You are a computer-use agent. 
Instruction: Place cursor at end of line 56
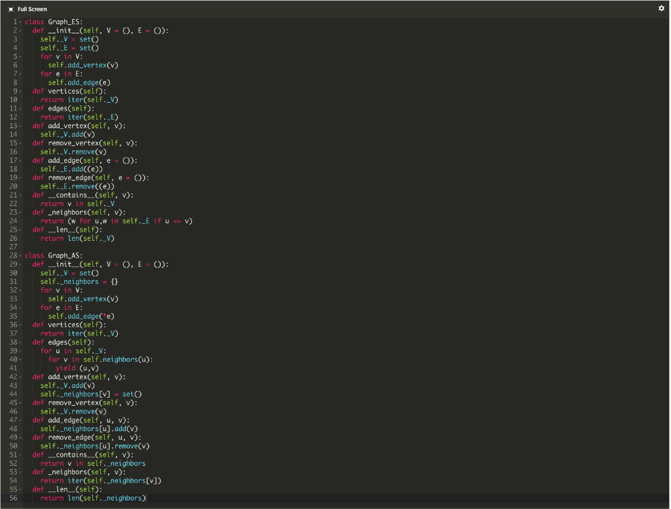[146, 499]
